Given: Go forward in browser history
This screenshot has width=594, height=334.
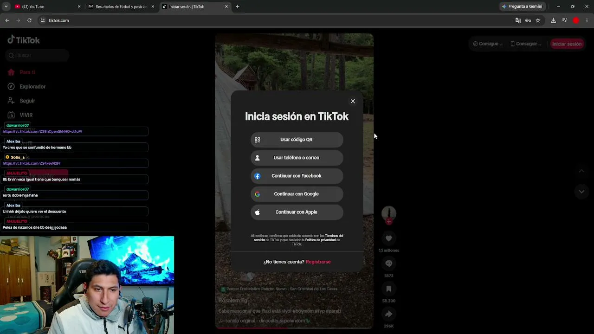Looking at the screenshot, I should click(x=18, y=20).
